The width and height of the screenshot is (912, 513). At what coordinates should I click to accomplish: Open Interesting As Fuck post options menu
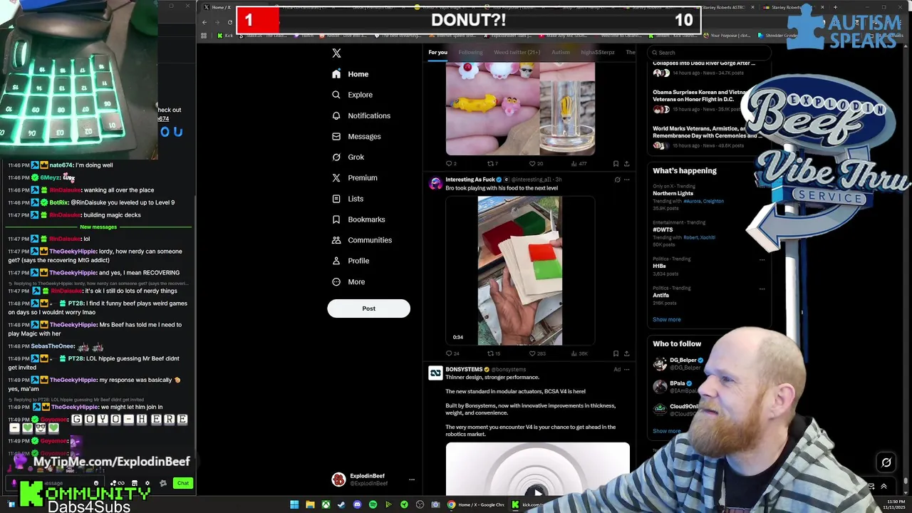click(x=627, y=180)
